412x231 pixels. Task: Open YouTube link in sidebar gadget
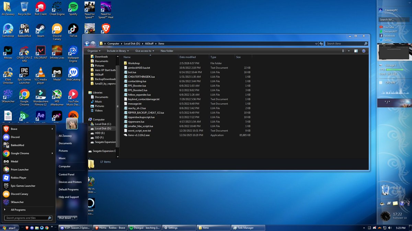pyautogui.click(x=389, y=27)
